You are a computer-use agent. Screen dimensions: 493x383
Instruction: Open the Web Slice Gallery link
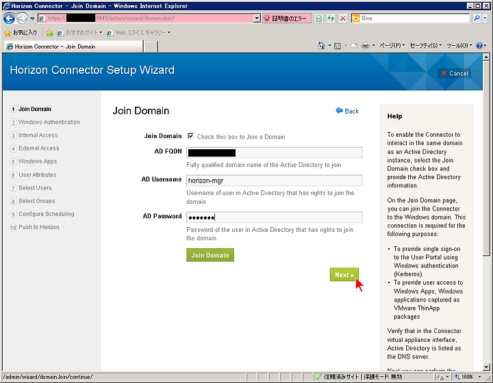pyautogui.click(x=138, y=32)
